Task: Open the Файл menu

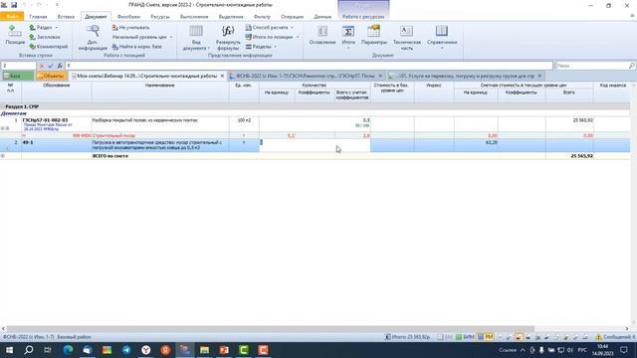Action: pos(12,17)
